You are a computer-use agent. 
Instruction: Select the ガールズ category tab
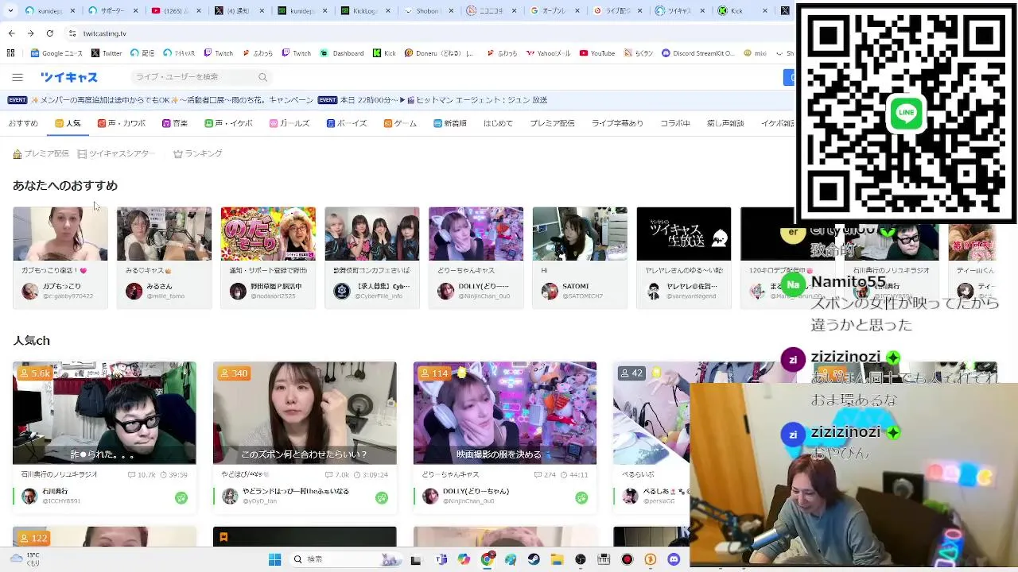coord(289,123)
